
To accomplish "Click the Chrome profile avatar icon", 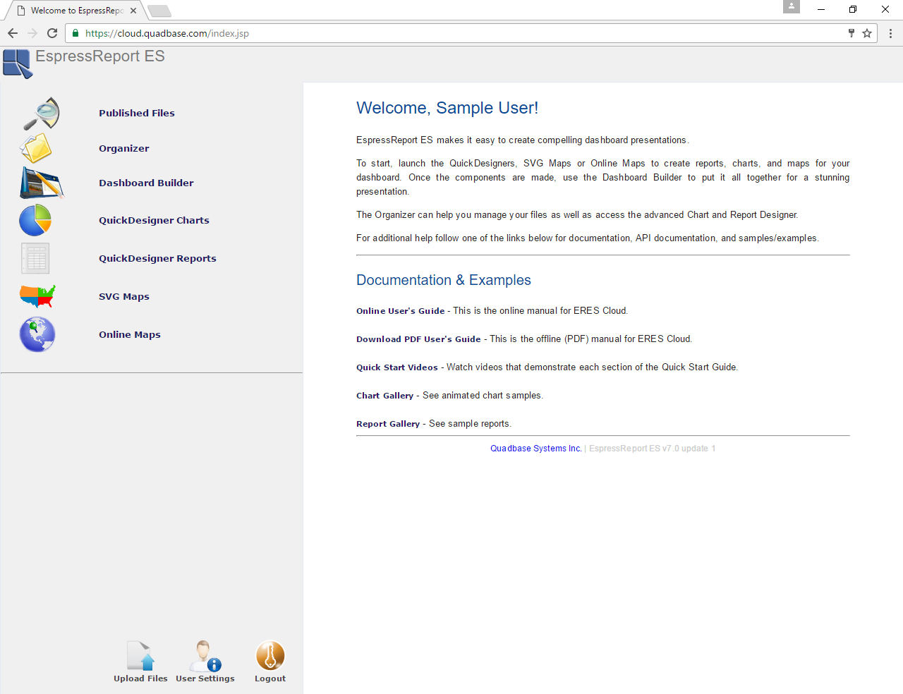I will coord(792,6).
